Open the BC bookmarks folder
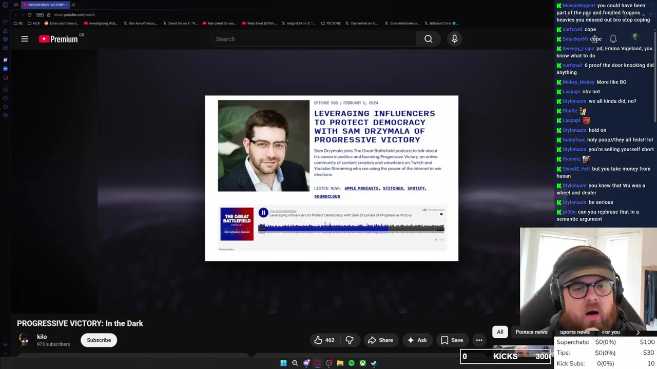The image size is (657, 369). (x=18, y=23)
